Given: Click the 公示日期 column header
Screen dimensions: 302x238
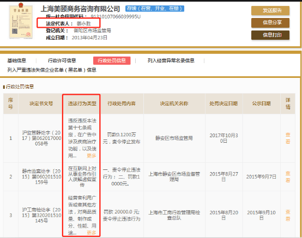Looking at the screenshot, I should coord(261,103).
